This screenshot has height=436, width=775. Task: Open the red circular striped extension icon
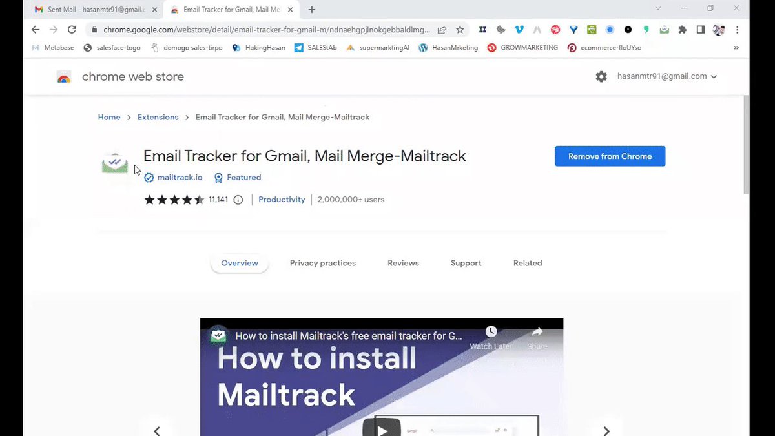coord(555,30)
